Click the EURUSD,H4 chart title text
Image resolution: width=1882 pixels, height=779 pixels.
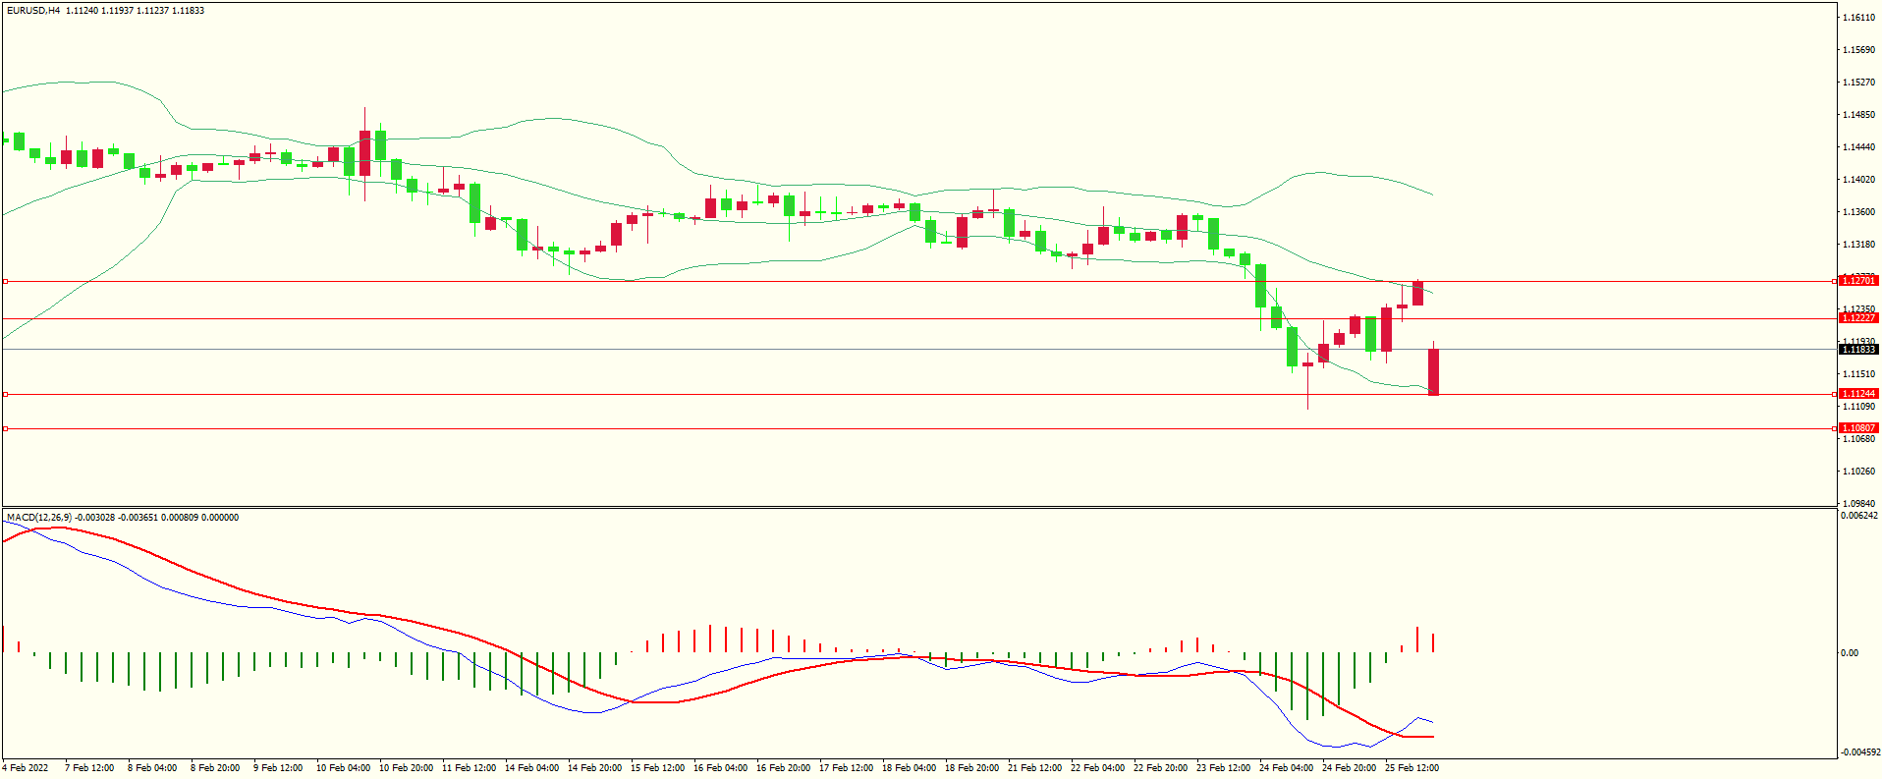coord(33,11)
